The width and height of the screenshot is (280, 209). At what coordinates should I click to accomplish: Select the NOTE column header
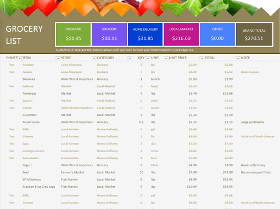point(245,58)
